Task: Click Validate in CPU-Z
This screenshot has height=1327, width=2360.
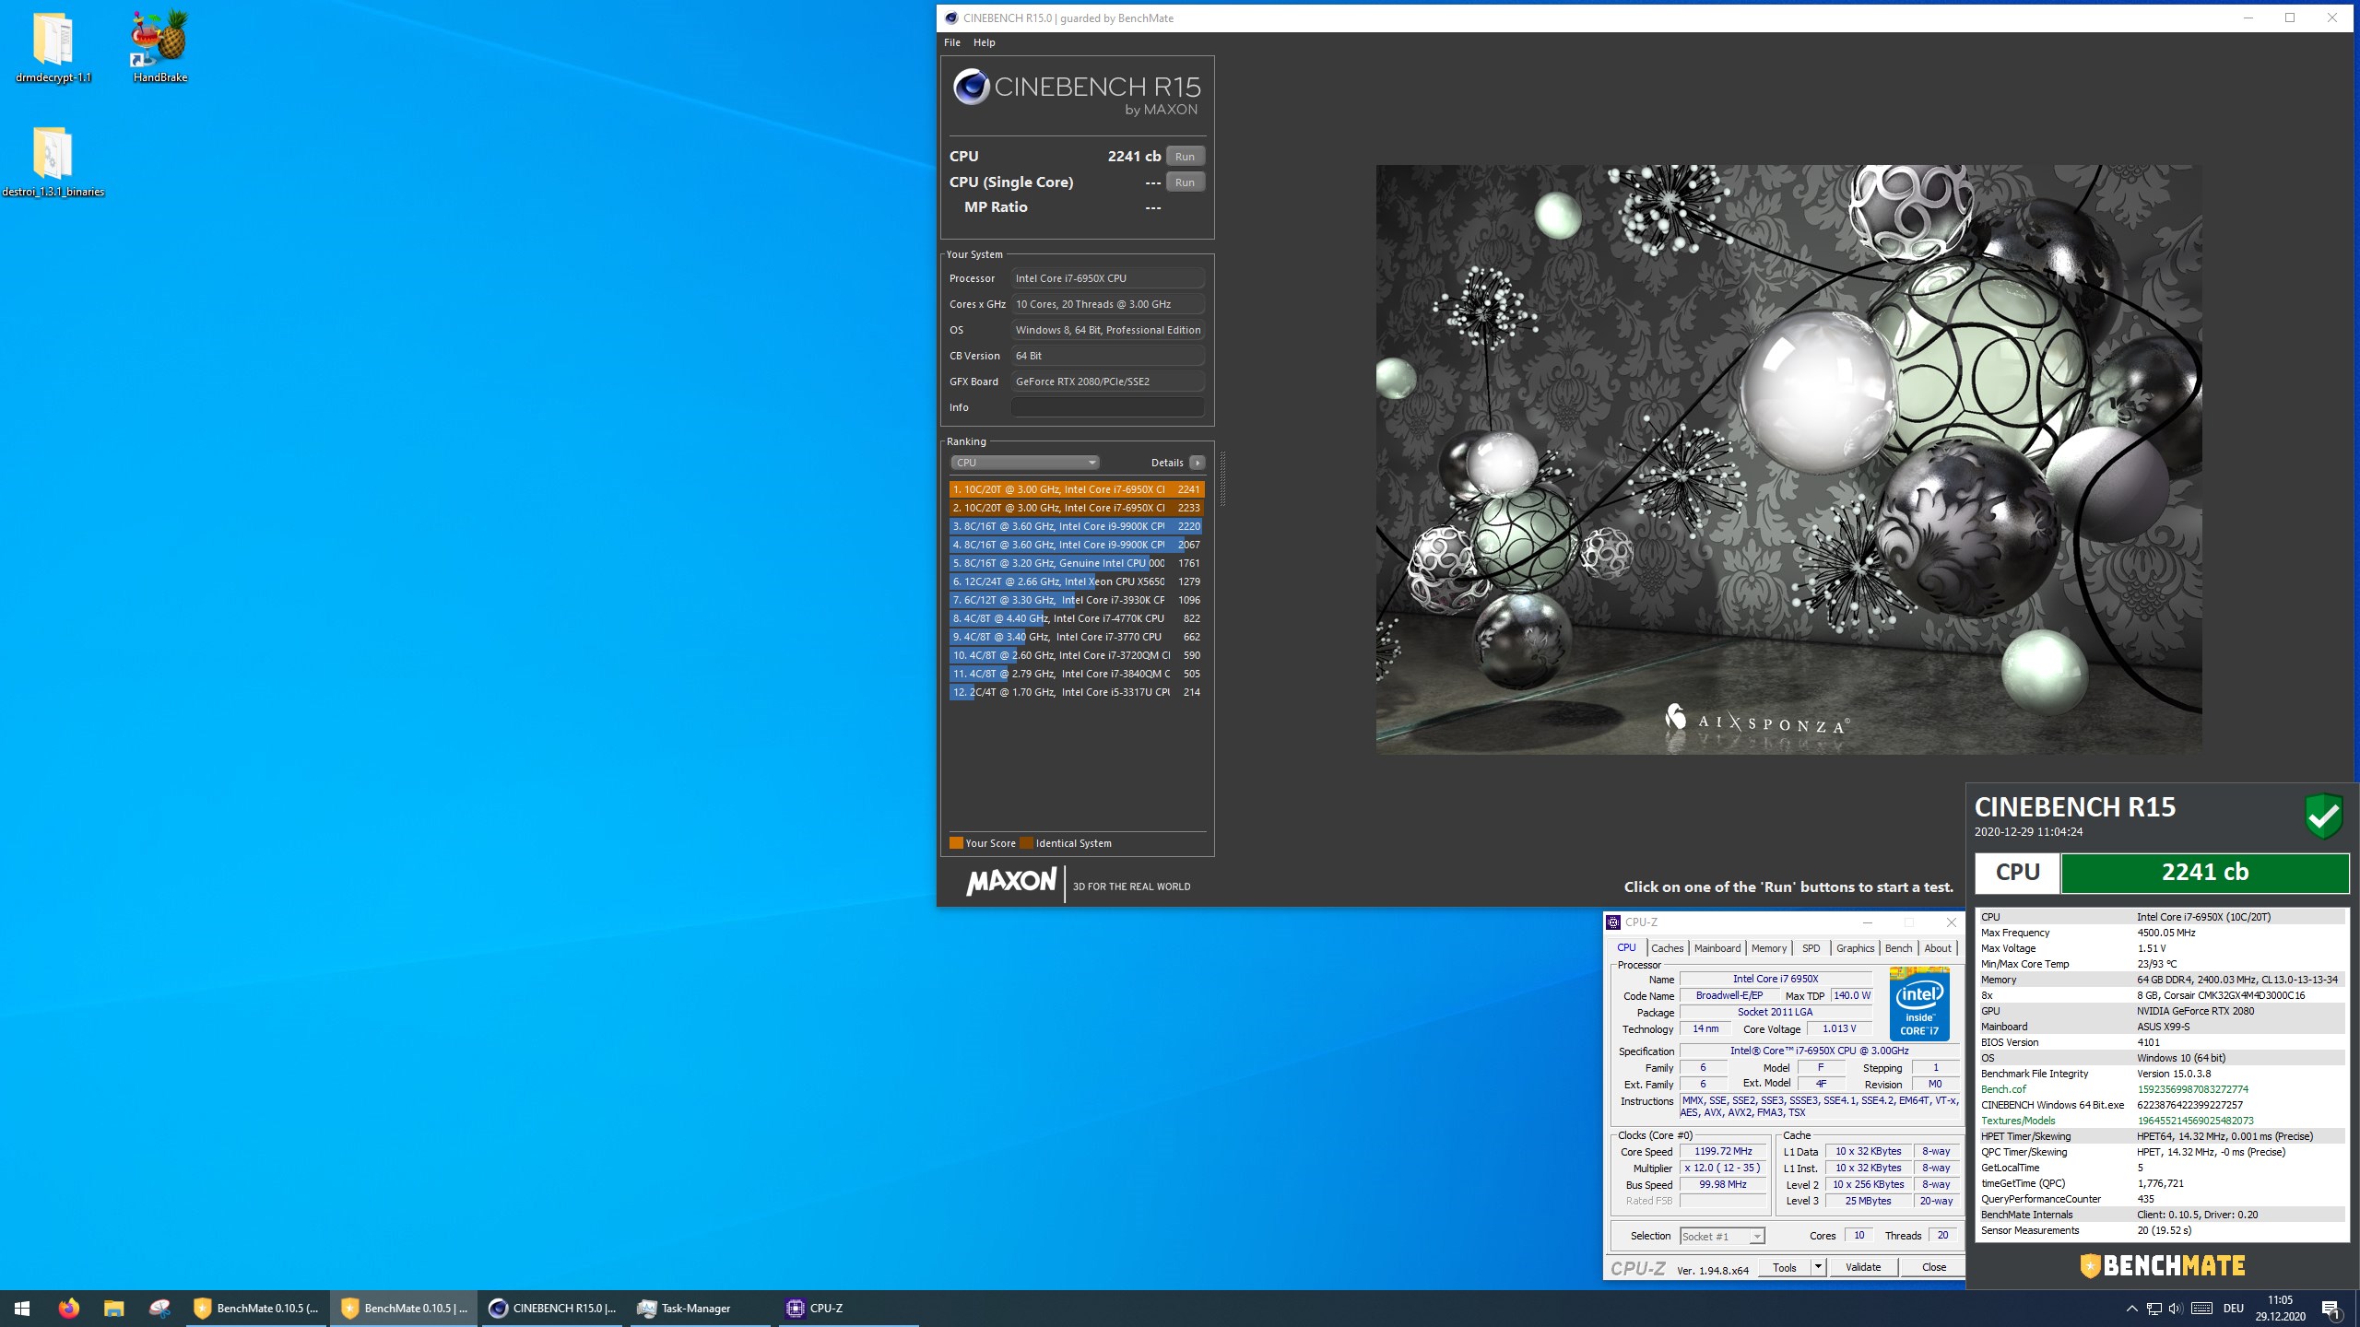Action: [x=1863, y=1268]
